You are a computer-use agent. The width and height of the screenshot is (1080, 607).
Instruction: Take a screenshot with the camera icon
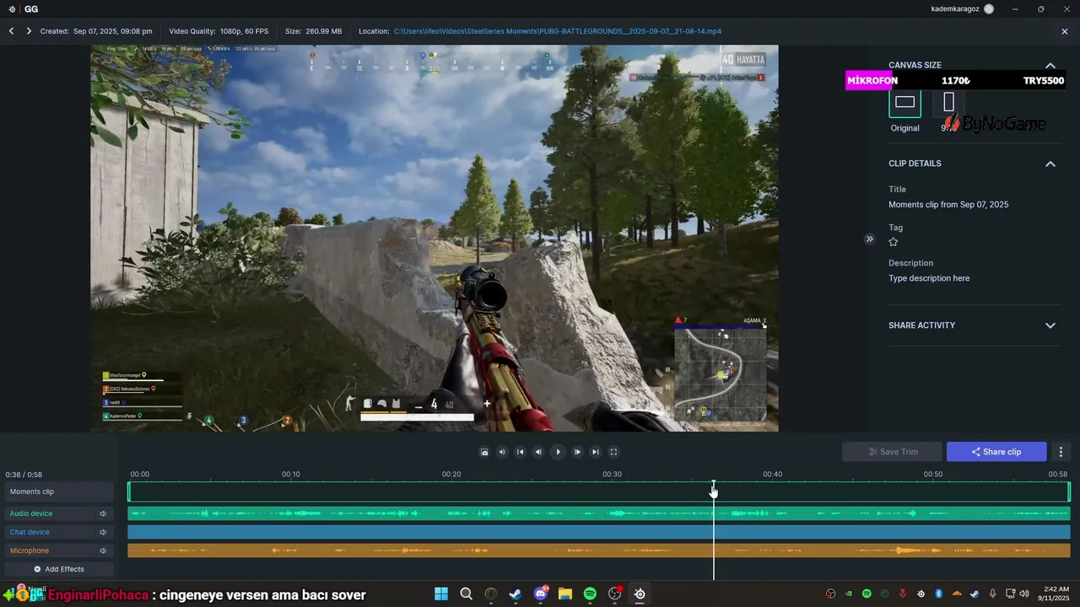484,452
